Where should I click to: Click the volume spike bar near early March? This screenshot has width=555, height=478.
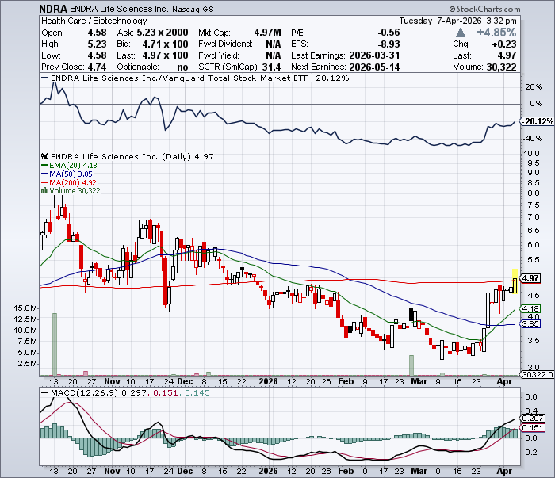click(x=411, y=365)
